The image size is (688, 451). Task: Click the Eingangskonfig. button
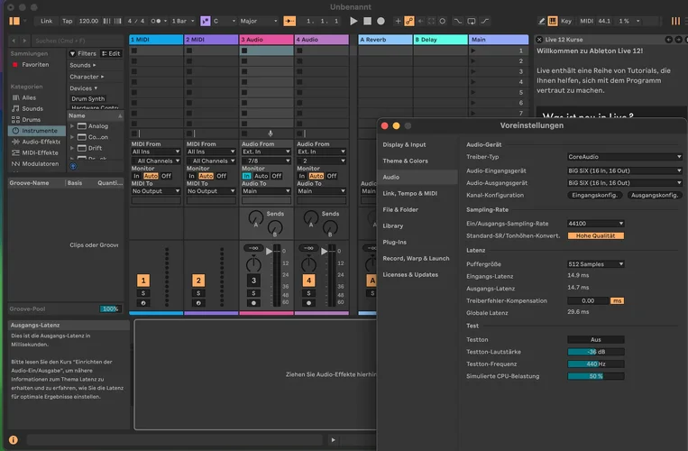point(594,195)
